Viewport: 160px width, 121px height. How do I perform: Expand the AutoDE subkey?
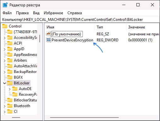(10, 89)
